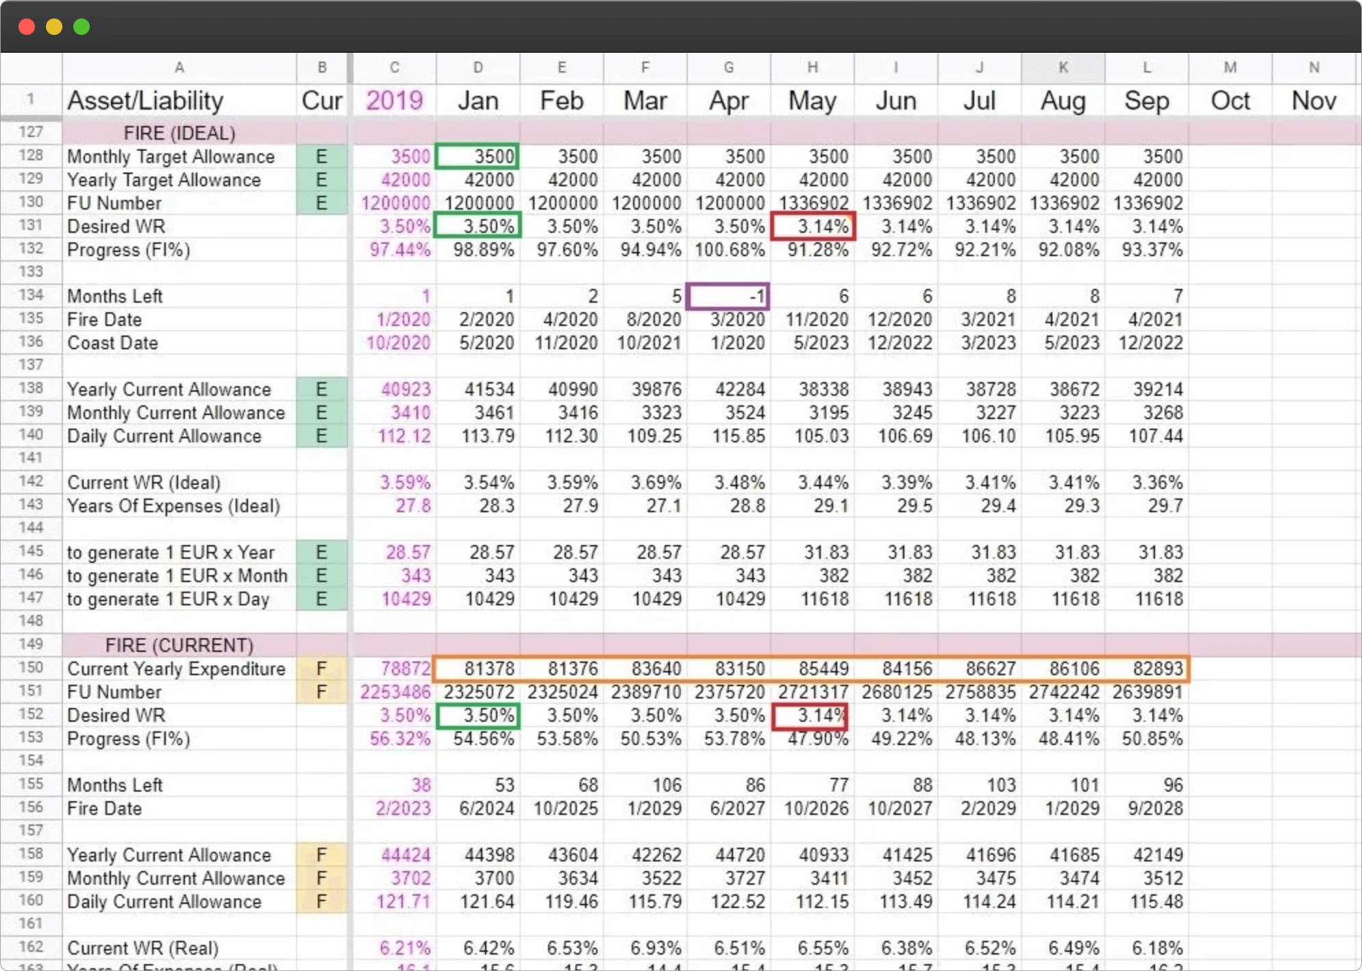This screenshot has height=971, width=1362.
Task: Select Apr Months Left cell showing -1
Action: [729, 296]
